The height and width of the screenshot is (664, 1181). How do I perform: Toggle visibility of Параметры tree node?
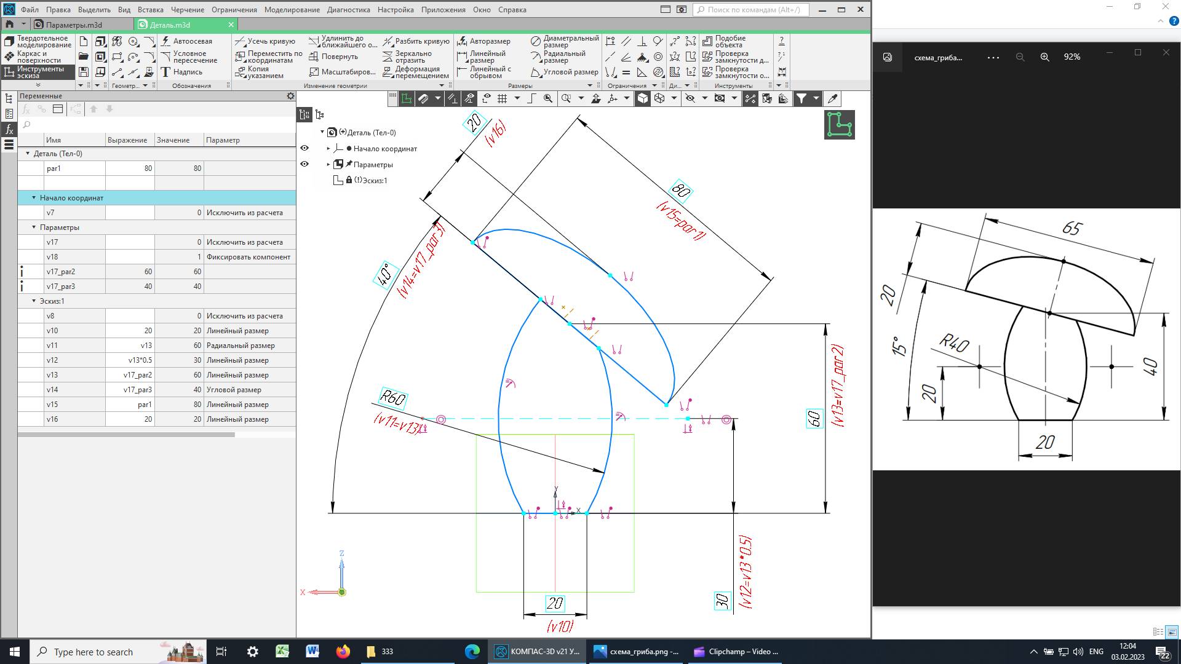(304, 164)
